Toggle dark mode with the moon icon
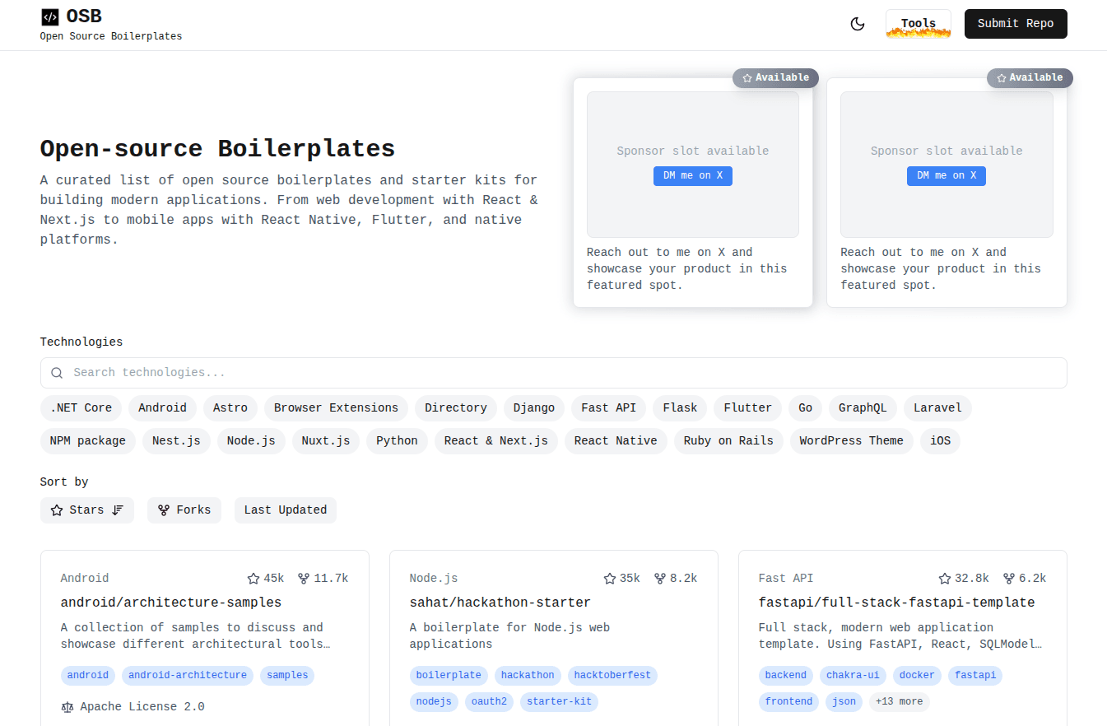The height and width of the screenshot is (726, 1107). click(x=858, y=24)
